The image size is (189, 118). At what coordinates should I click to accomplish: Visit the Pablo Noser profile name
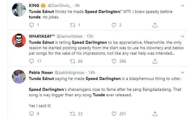pos(41,72)
